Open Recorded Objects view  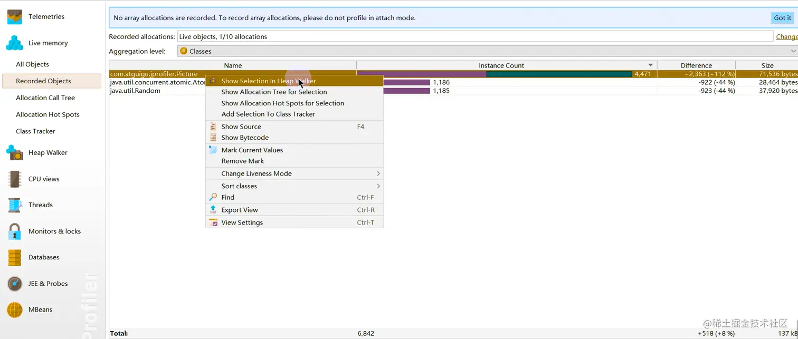point(52,81)
